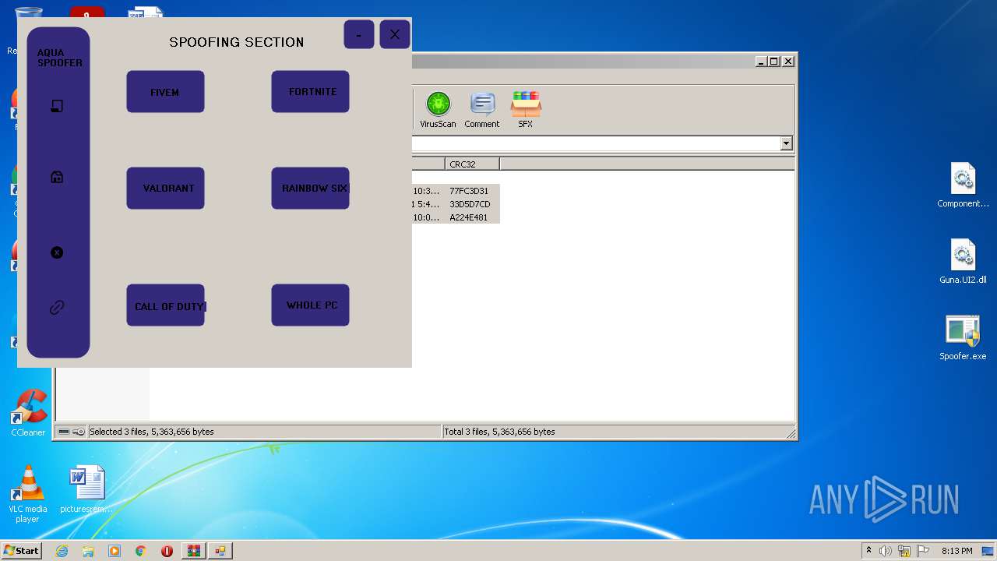Open Action Center flag icon
The image size is (997, 561).
[923, 551]
